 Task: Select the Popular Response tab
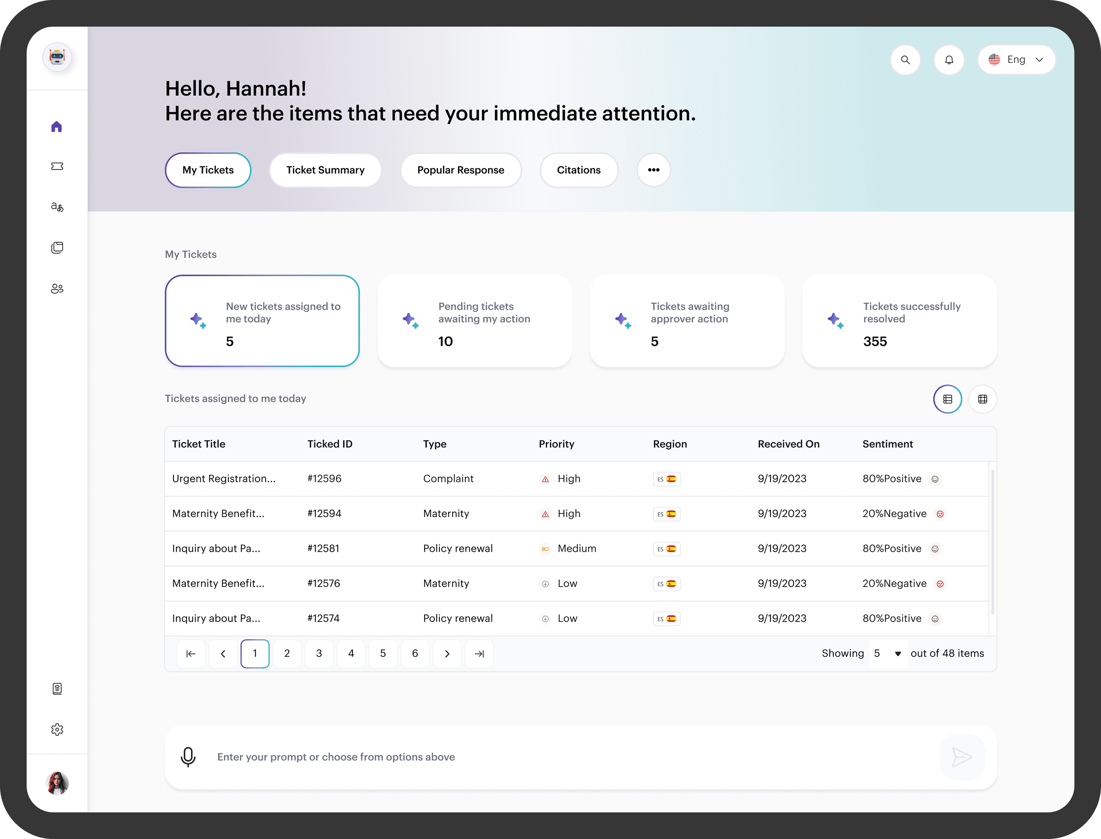(460, 170)
